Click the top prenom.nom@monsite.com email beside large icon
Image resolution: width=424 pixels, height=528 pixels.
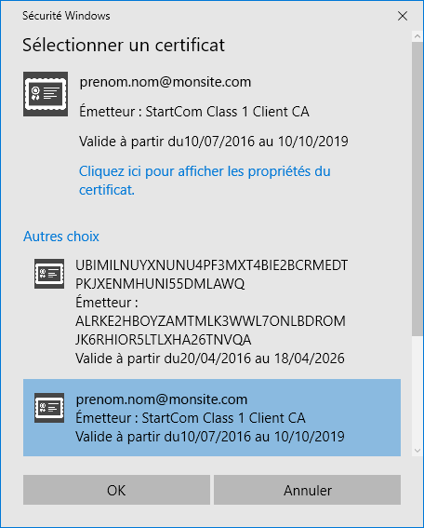pyautogui.click(x=166, y=82)
